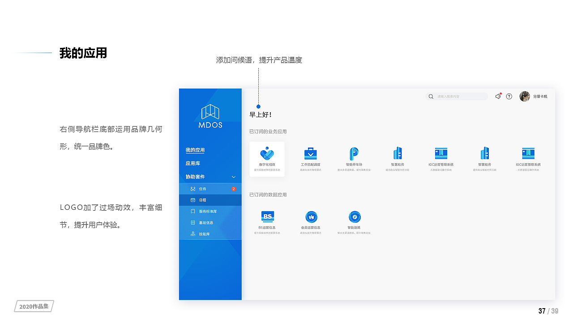Click the 技能库 hierarchy icon
Viewport: 573px width, 322px height.
coord(193,234)
